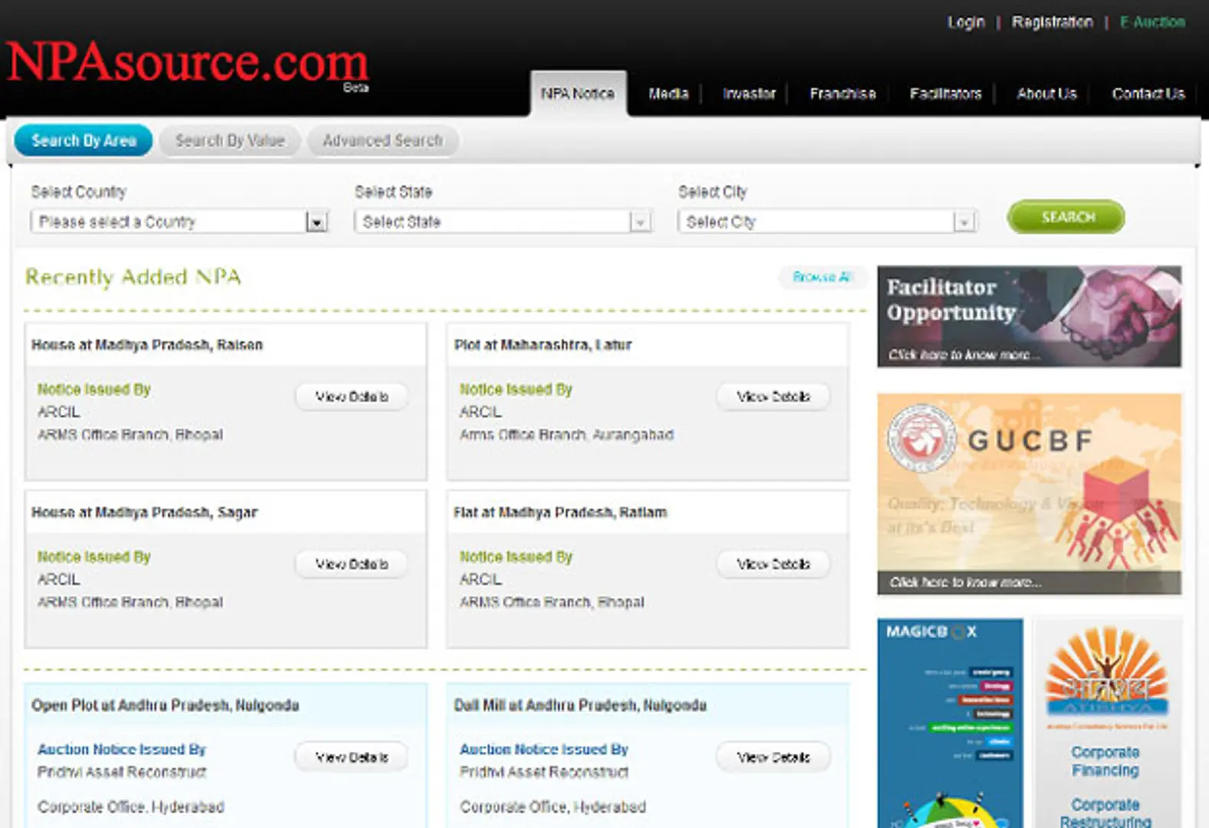Click 'House at Madhya Pradesh, Sagar' title
Screen dimensions: 1209x828
[144, 512]
